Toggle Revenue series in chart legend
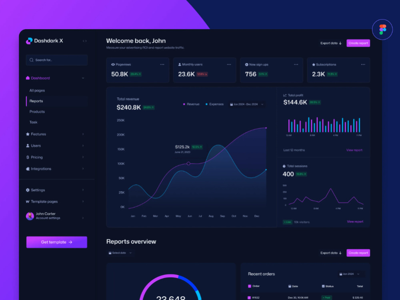 (191, 104)
